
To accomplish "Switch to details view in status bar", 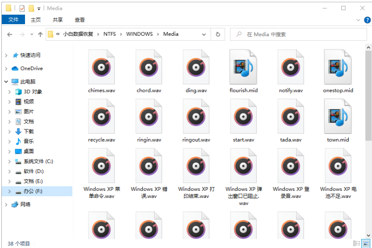I will coord(357,244).
